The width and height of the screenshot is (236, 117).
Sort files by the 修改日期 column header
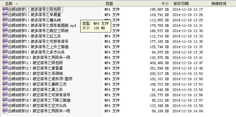pos(189,3)
